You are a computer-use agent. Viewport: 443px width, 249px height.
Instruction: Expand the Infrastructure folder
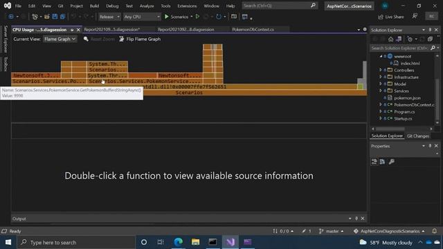381,77
